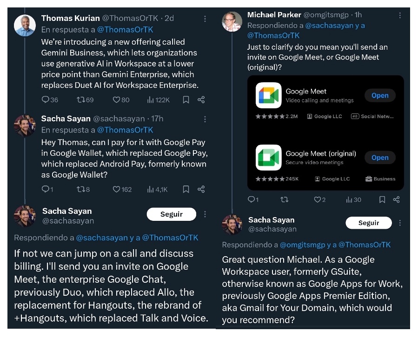418x338 pixels.
Task: Bookmark Thomas Kurian's Gemini Business tweet
Action: 186,99
